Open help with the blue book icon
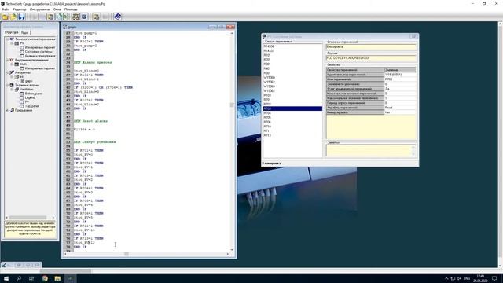Screen dimensions: 503x283 tap(117, 17)
